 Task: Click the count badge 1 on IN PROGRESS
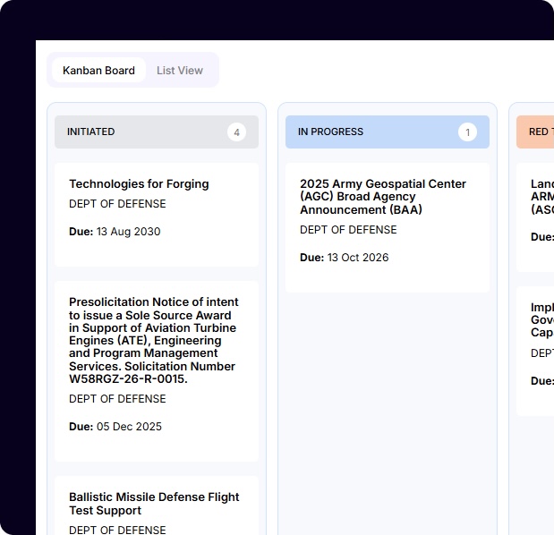[x=467, y=132]
